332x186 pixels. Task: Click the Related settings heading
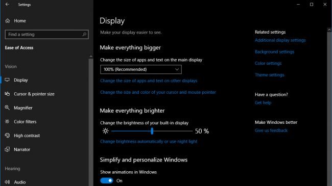tap(270, 32)
